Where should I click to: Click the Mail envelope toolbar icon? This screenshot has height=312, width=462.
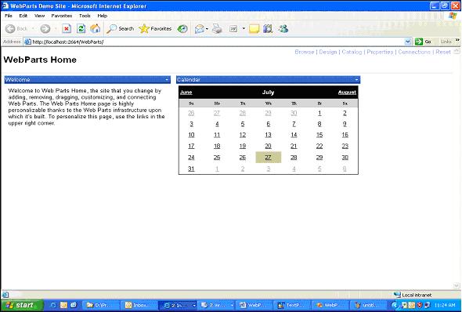point(200,28)
